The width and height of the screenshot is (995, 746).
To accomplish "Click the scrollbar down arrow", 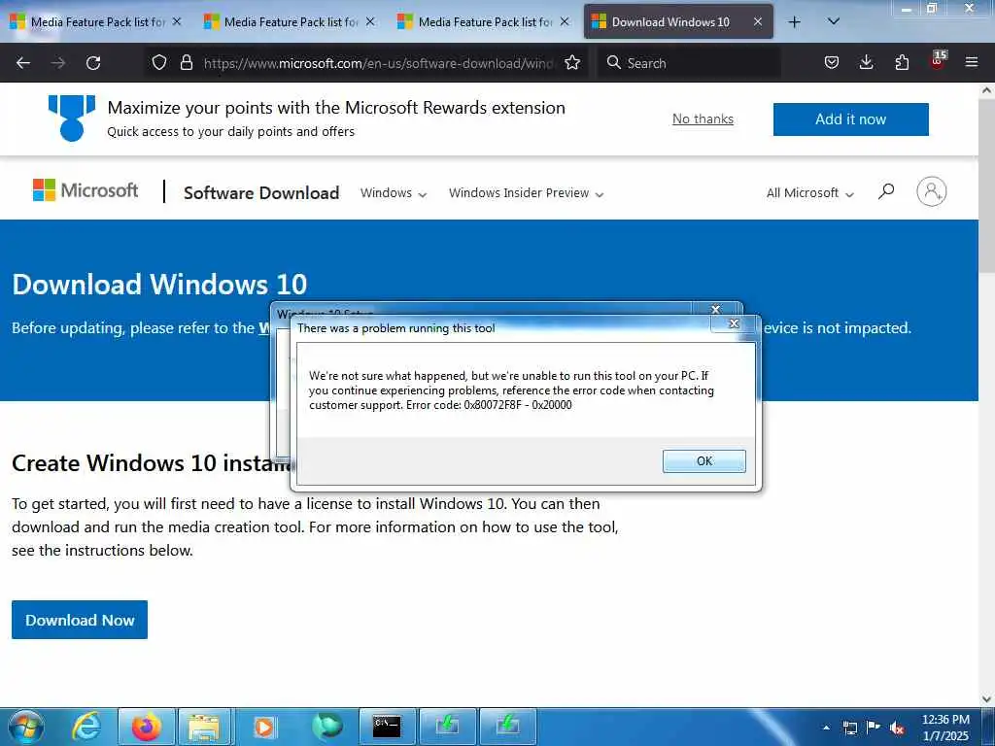I will click(x=986, y=699).
